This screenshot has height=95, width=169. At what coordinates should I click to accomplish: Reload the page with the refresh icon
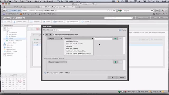coord(114,11)
